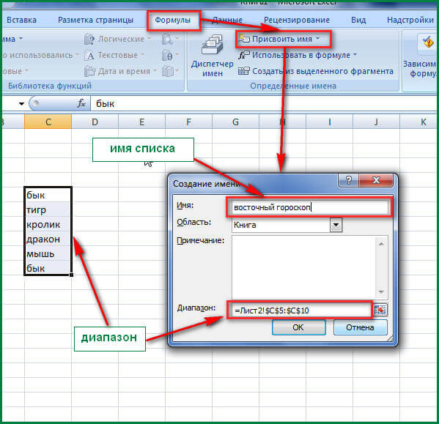Click the range selector icon beside Диапазон
This screenshot has width=439, height=424.
(380, 310)
